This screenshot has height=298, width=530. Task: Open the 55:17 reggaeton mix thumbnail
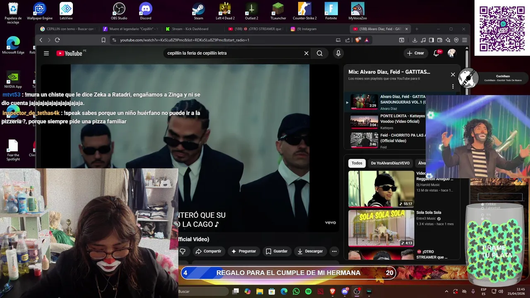click(x=381, y=189)
